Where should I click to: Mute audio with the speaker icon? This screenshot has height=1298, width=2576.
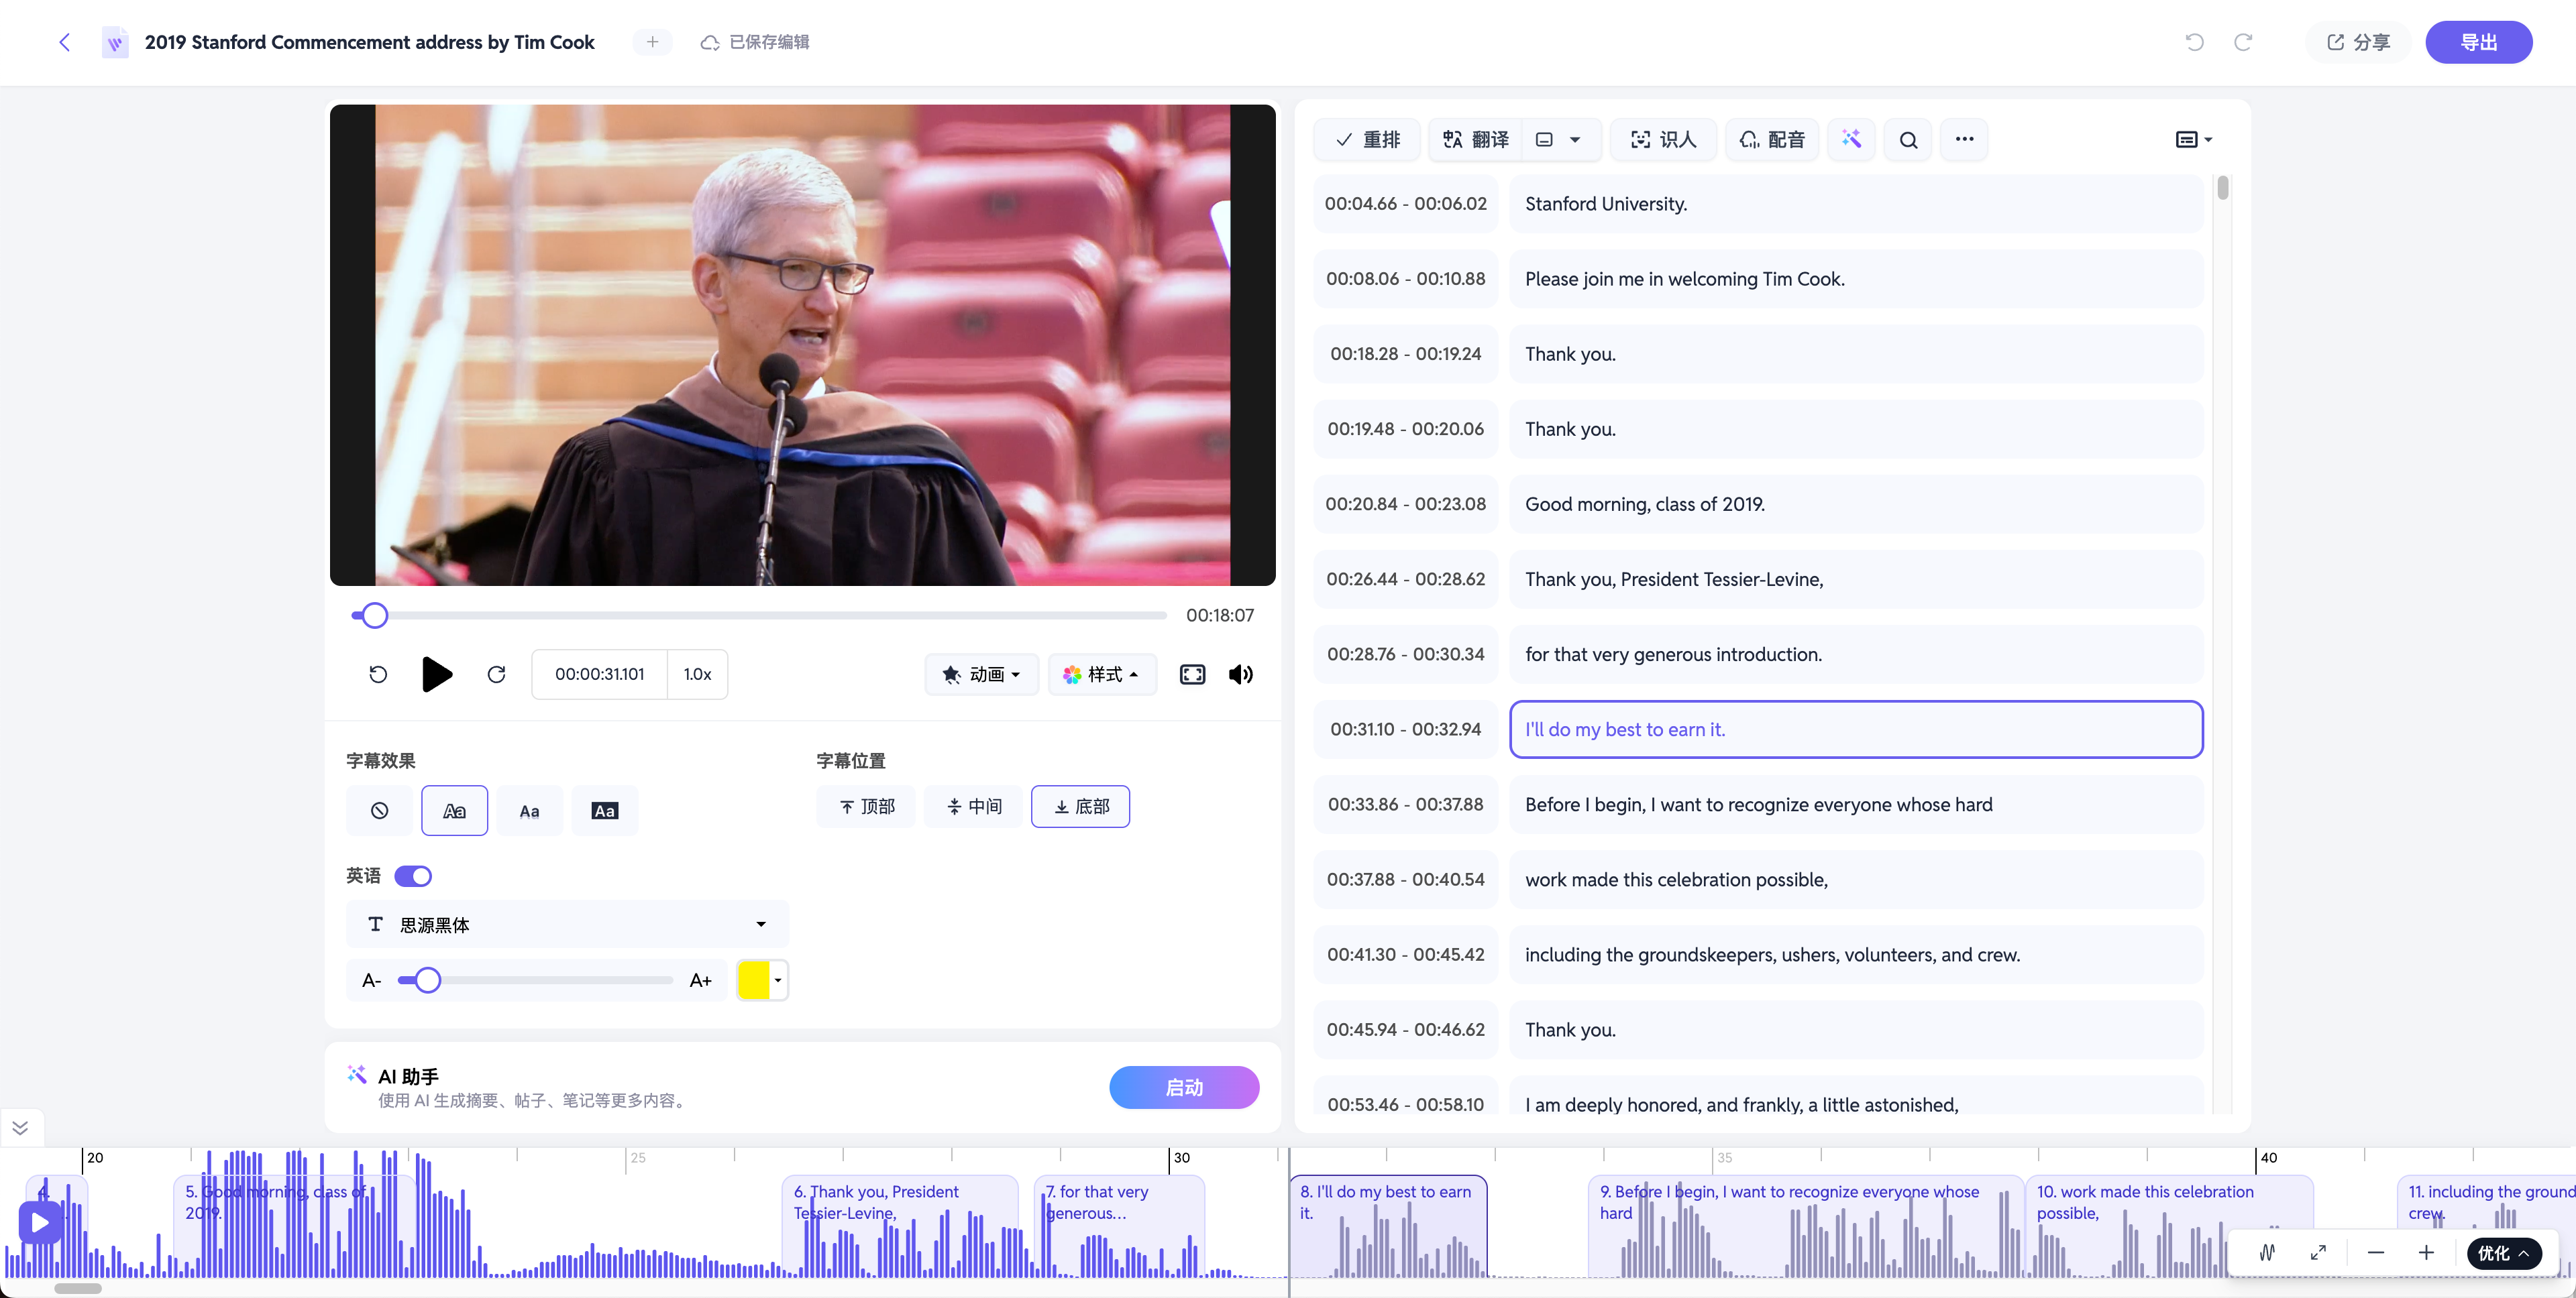tap(1241, 674)
